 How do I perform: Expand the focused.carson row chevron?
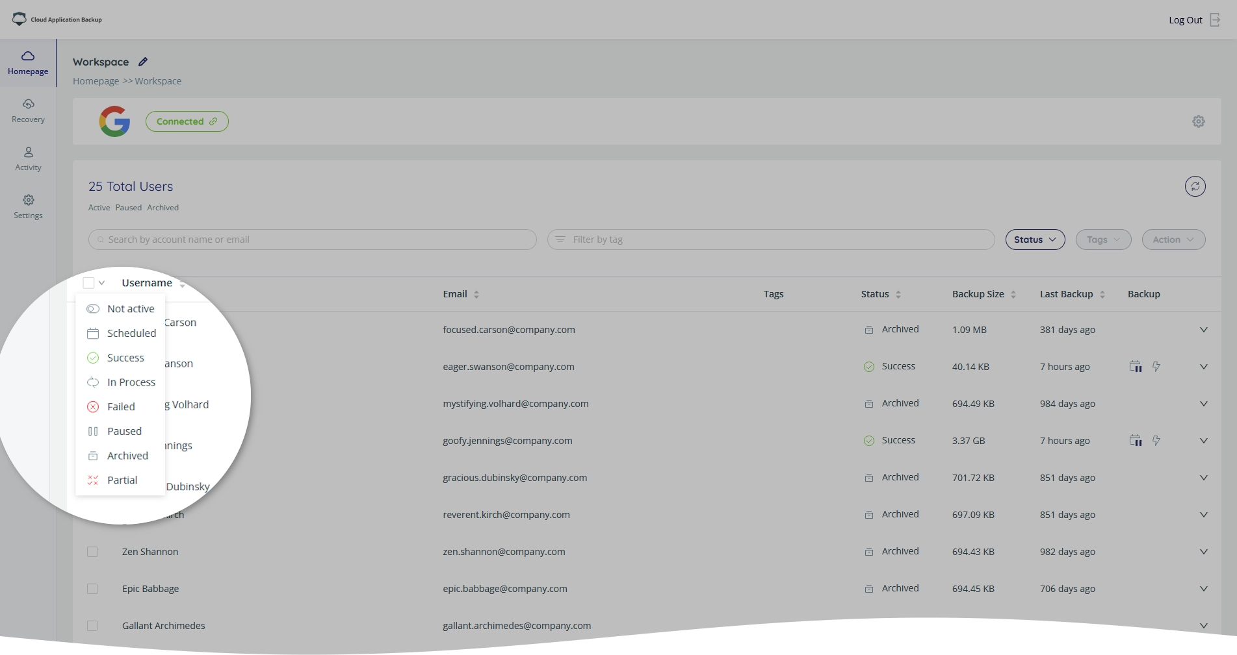pyautogui.click(x=1204, y=330)
